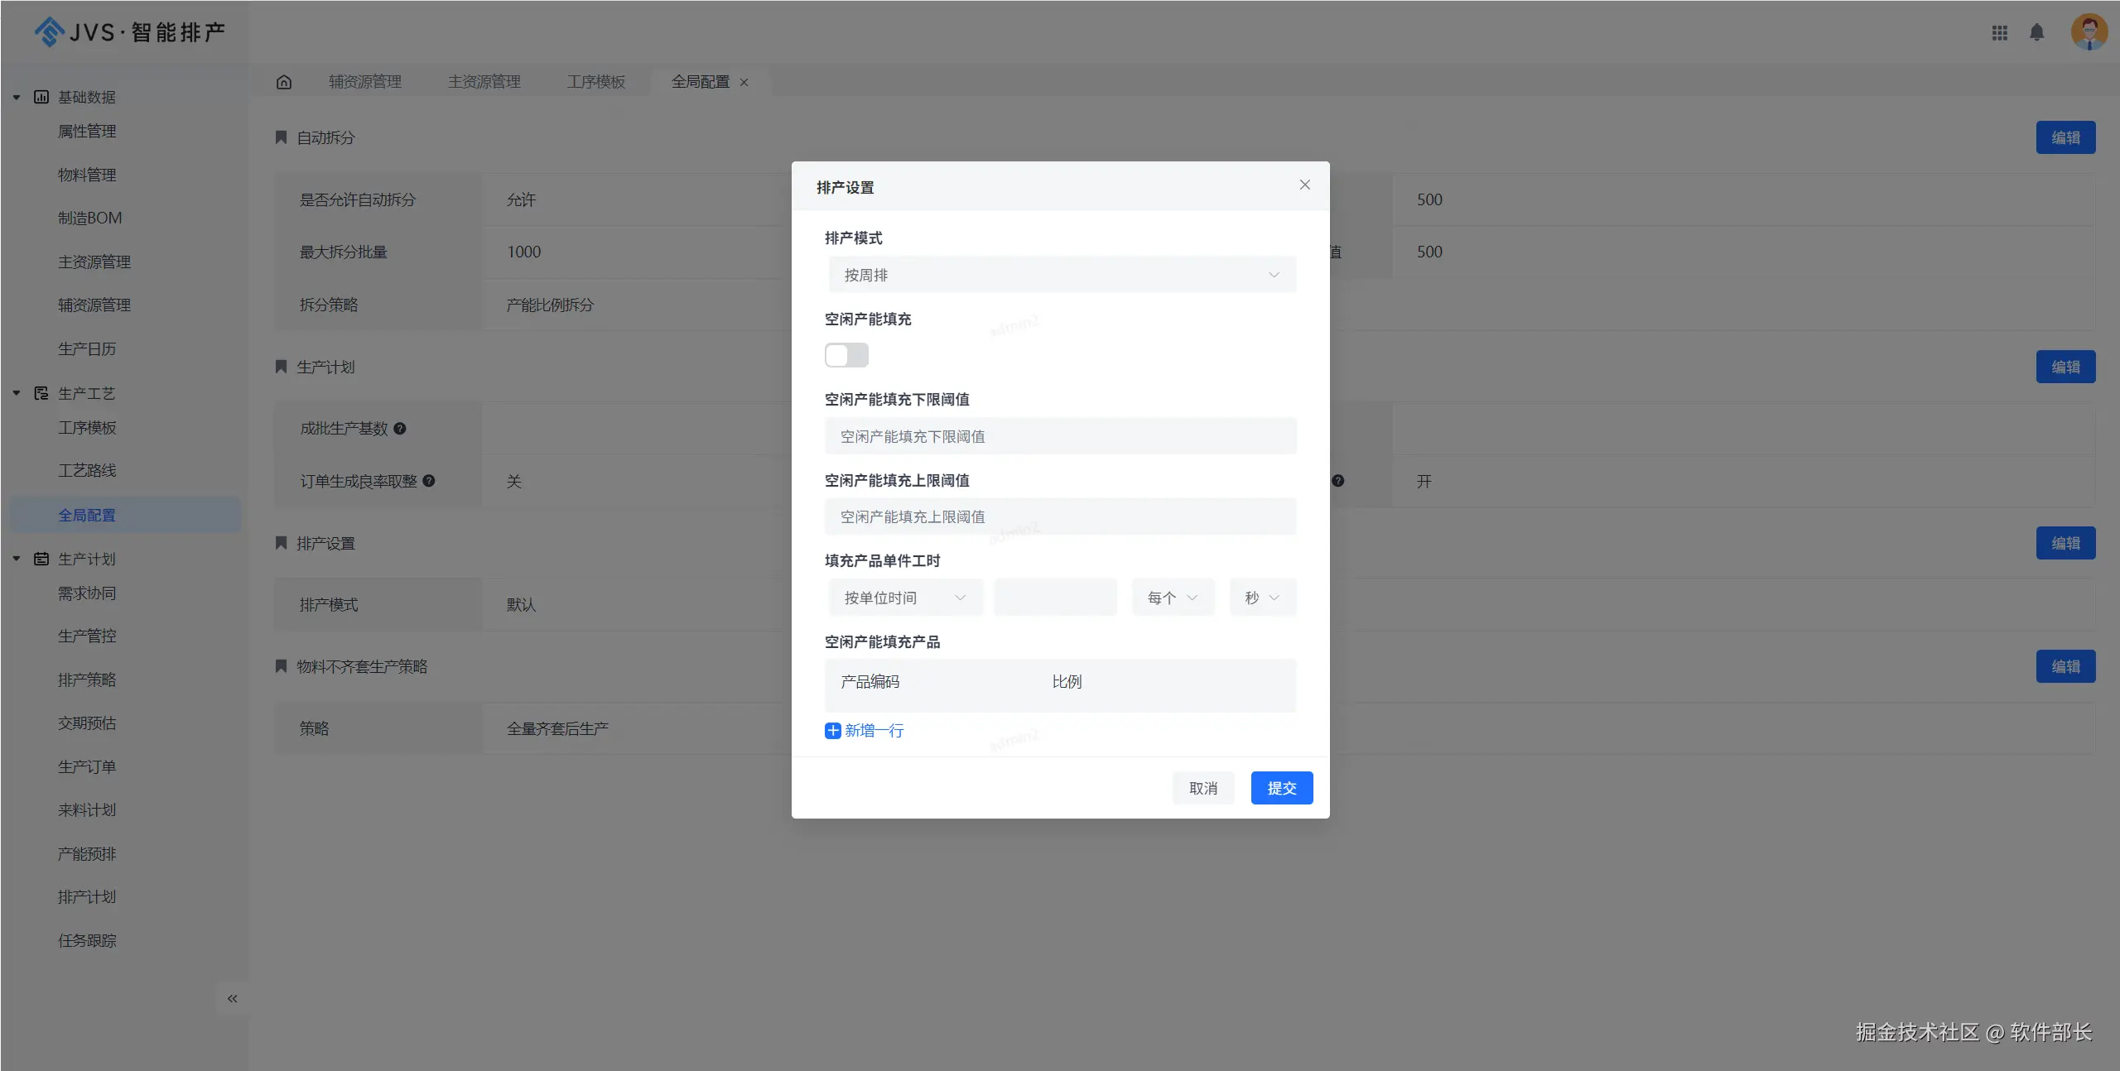Screen dimensions: 2120x1071
Task: Open the 每个 unit dropdown
Action: (1173, 598)
